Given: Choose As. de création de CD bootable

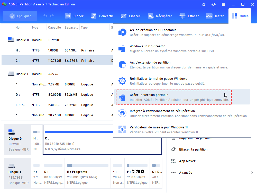Looking at the screenshot, I should tap(182, 32).
